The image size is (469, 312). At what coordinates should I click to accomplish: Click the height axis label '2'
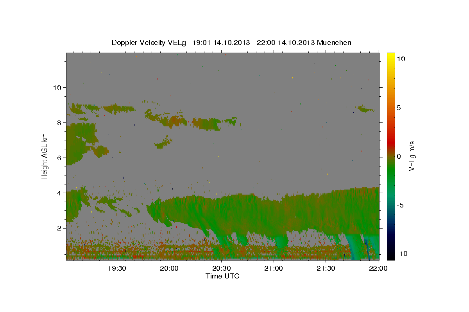coord(59,228)
